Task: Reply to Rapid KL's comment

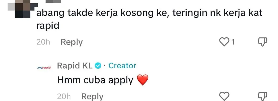Action: [92, 96]
